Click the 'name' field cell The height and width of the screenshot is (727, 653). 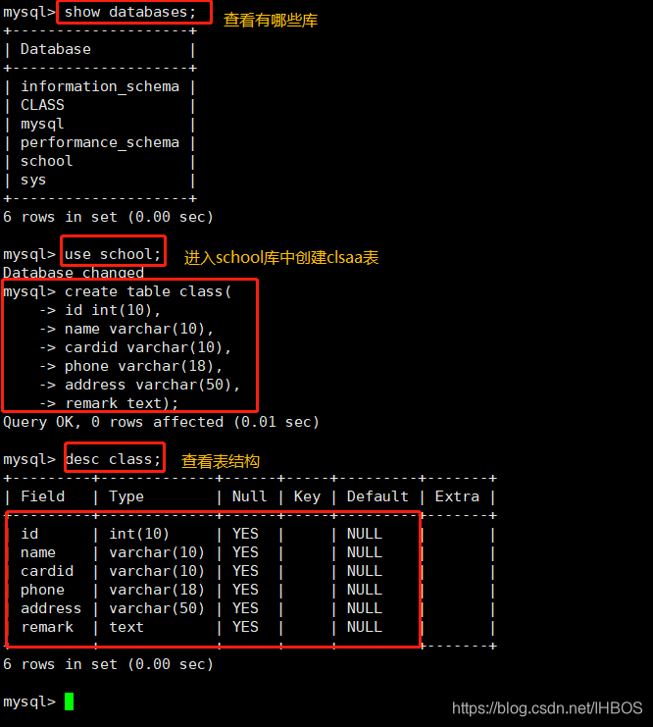[x=38, y=552]
